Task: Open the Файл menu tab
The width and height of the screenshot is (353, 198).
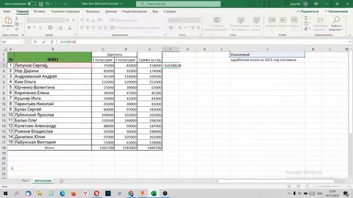Action: (x=7, y=11)
